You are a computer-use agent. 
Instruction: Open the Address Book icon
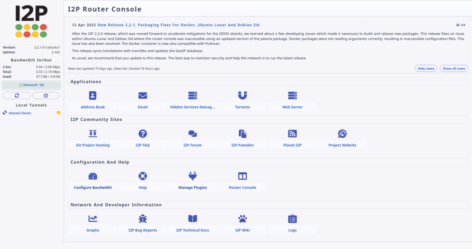click(x=93, y=95)
